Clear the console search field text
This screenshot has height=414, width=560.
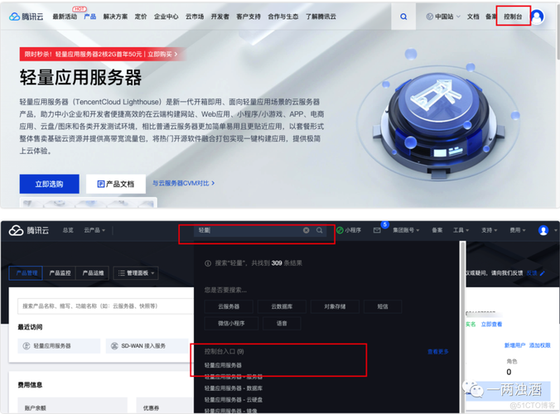tap(306, 230)
